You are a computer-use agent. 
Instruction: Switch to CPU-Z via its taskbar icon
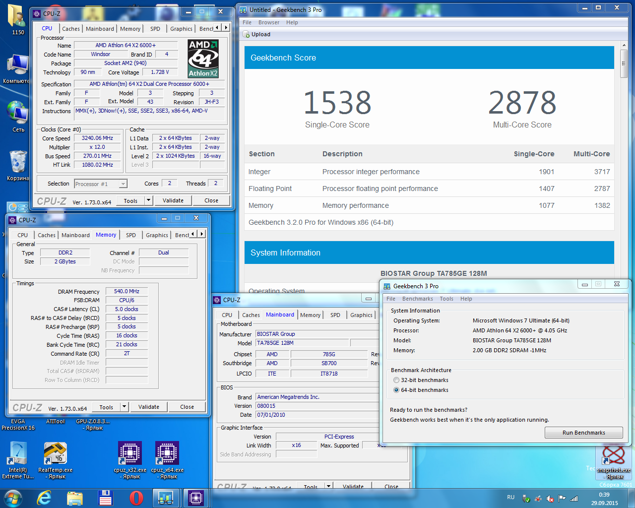tap(196, 498)
